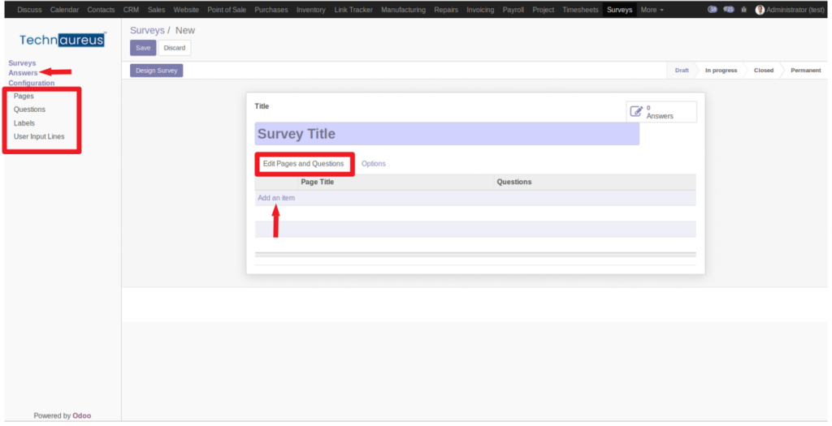Open Pages under Configuration
Screen dimensions: 832x426
(24, 96)
